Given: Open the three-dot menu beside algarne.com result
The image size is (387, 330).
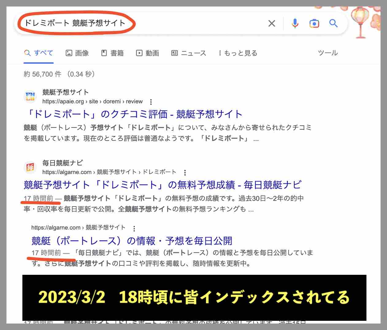Looking at the screenshot, I should pos(185,172).
